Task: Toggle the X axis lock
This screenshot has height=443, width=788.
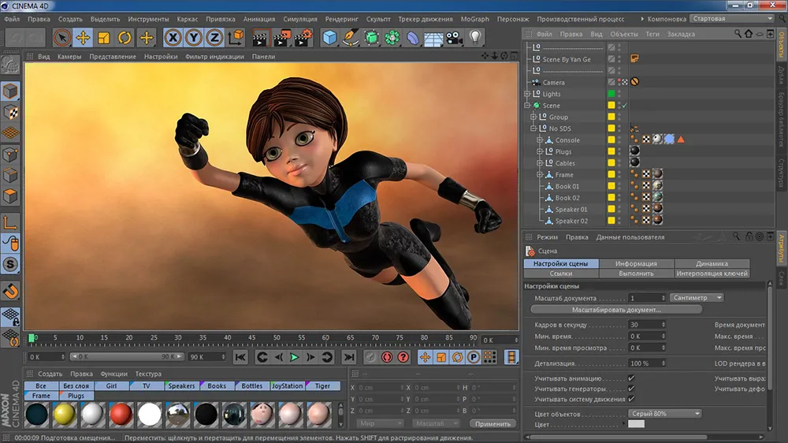Action: pyautogui.click(x=173, y=37)
